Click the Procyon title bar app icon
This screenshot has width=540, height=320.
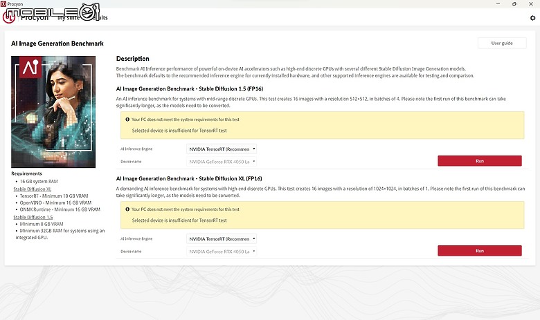point(3,3)
